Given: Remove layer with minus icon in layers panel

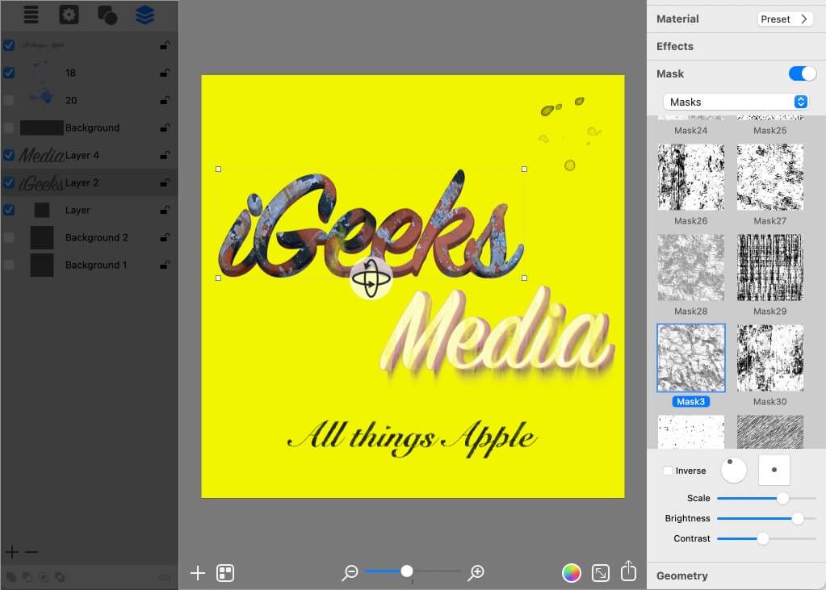Looking at the screenshot, I should 31,552.
